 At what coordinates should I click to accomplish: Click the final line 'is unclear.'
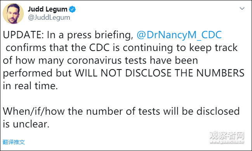click(x=26, y=124)
